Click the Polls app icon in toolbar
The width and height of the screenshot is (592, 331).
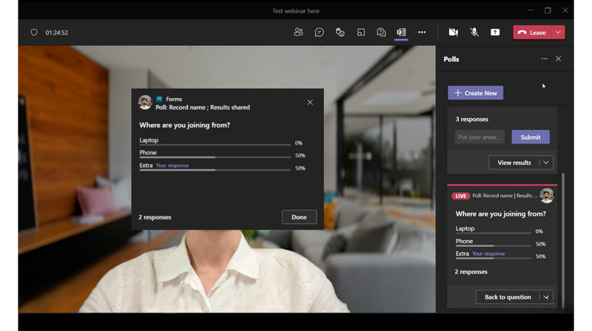(401, 33)
